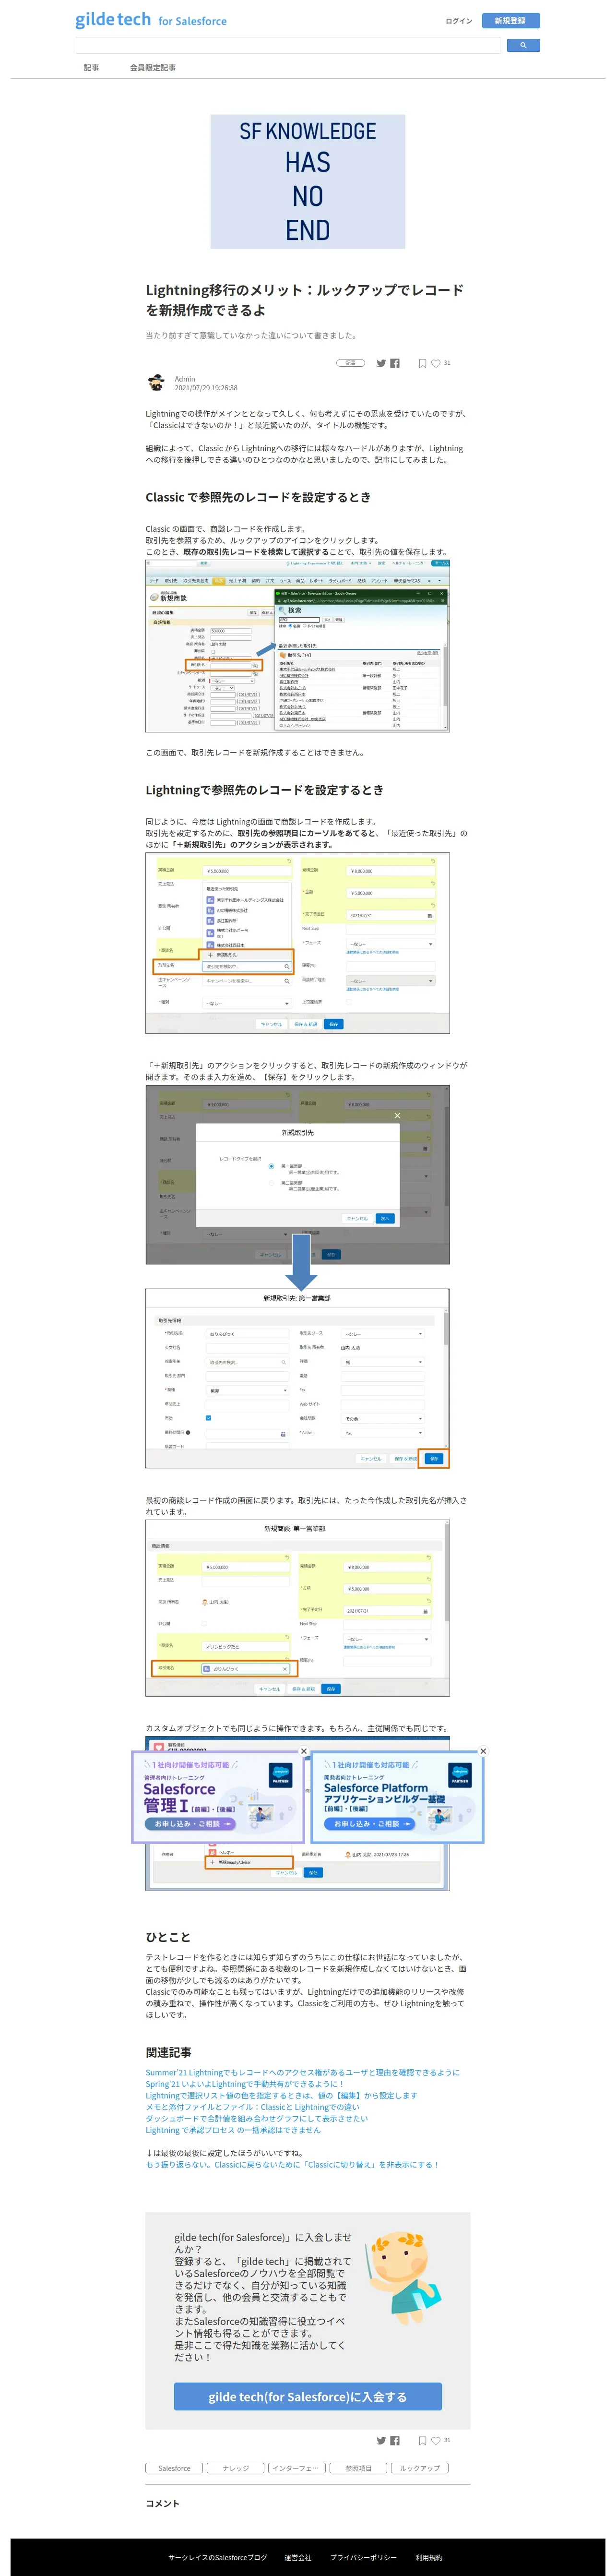Click the search magnifier button
Image resolution: width=616 pixels, height=2576 pixels.
pos(523,45)
